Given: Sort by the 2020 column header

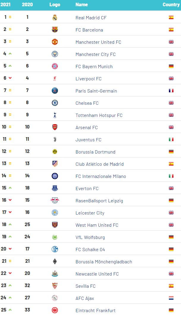Looking at the screenshot, I should click(27, 5).
